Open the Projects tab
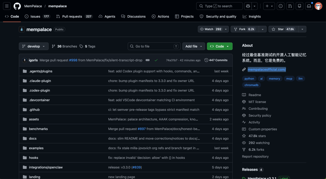 (x=184, y=16)
